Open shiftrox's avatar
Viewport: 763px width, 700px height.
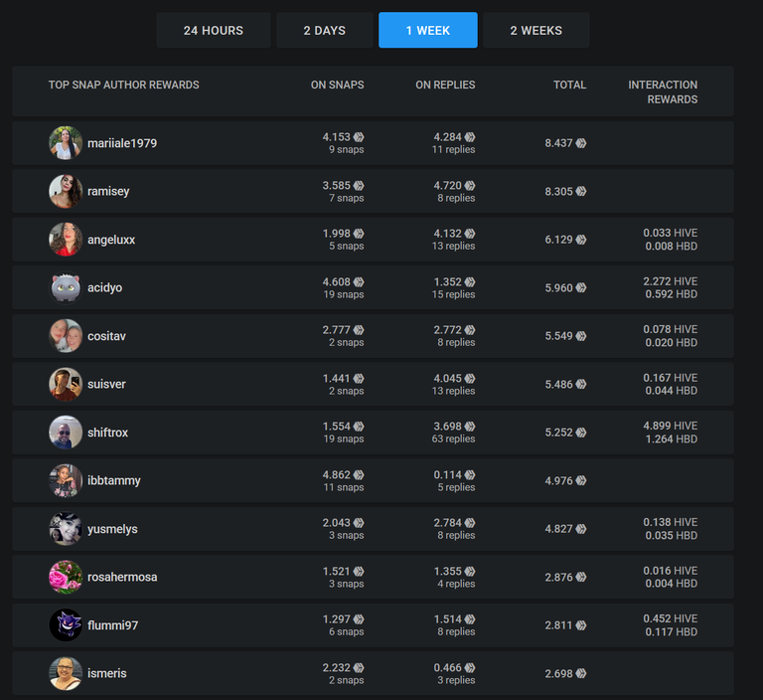pos(66,433)
